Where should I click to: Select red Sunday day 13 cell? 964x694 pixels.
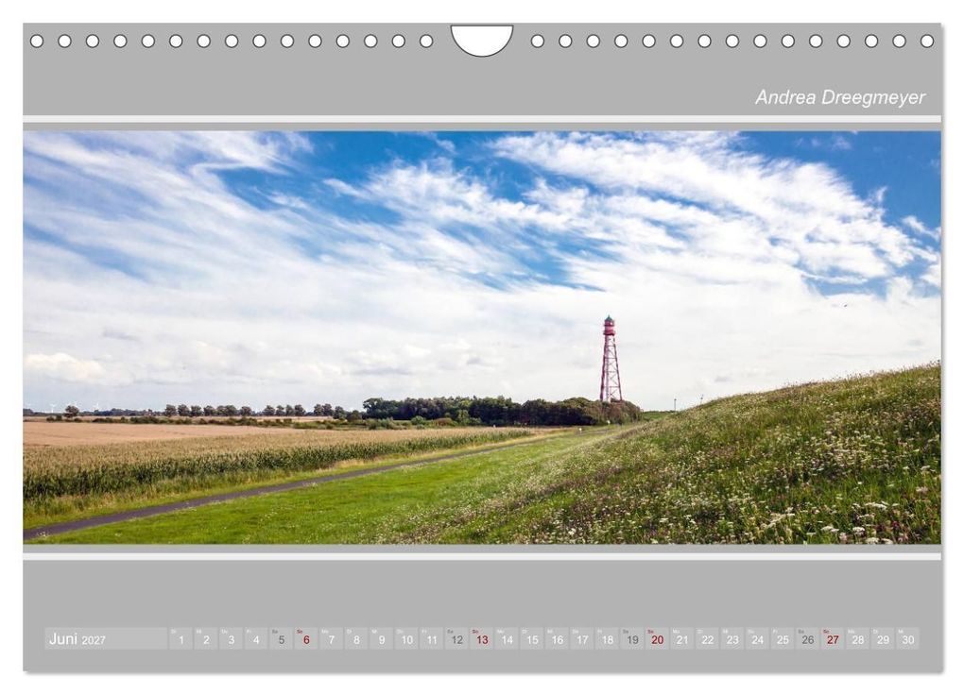click(482, 638)
